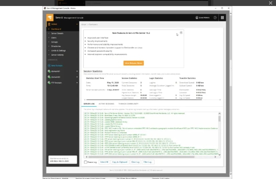Screen dimensions: 276x179
Task: Click the window scrollbar up arrow
Action: [x=231, y=14]
